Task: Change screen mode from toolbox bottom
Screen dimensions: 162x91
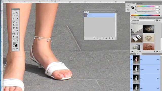Action: [17, 49]
